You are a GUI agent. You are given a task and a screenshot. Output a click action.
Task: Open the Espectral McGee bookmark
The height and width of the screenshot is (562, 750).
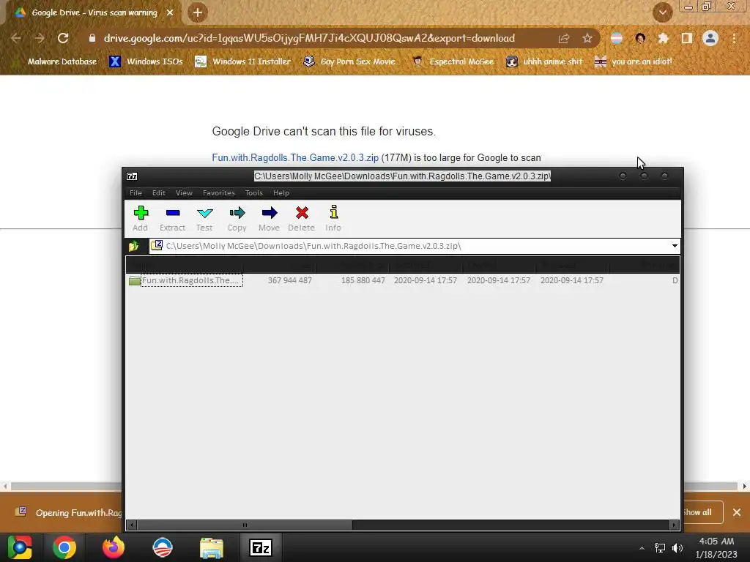tap(453, 61)
